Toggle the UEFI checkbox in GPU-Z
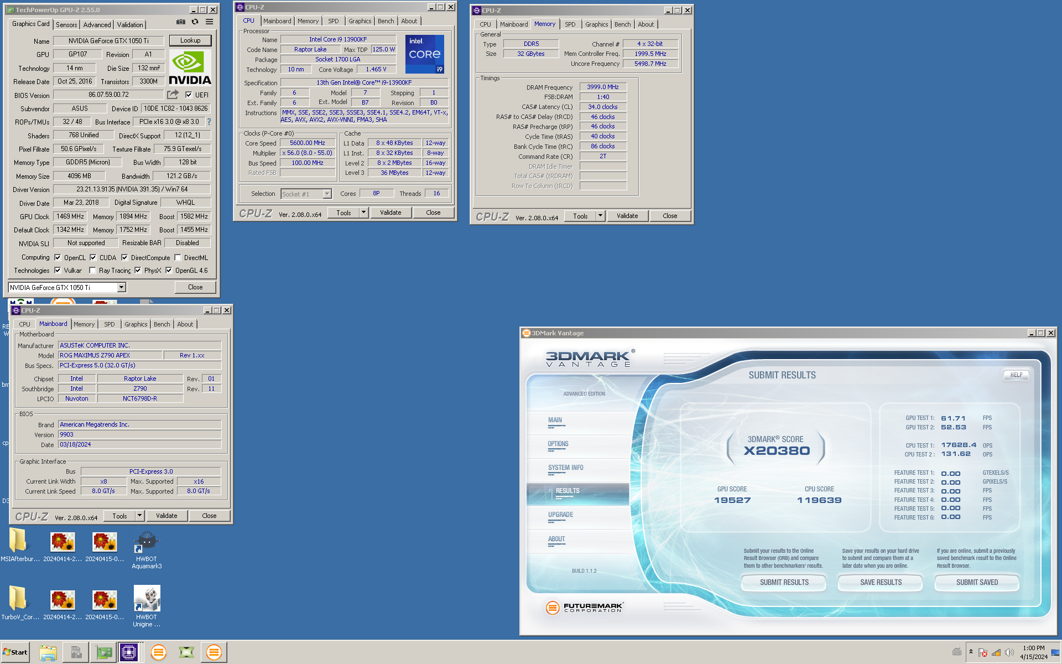The height and width of the screenshot is (664, 1062). [x=189, y=95]
